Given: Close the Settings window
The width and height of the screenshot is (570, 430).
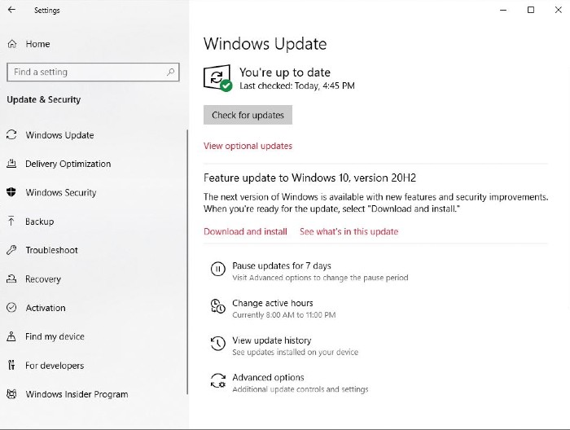Looking at the screenshot, I should pyautogui.click(x=559, y=10).
